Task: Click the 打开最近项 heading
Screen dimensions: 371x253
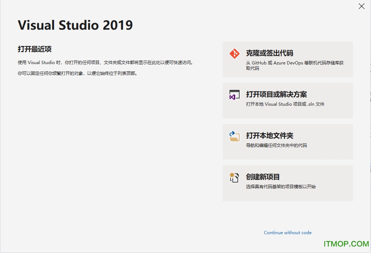Action: point(34,49)
